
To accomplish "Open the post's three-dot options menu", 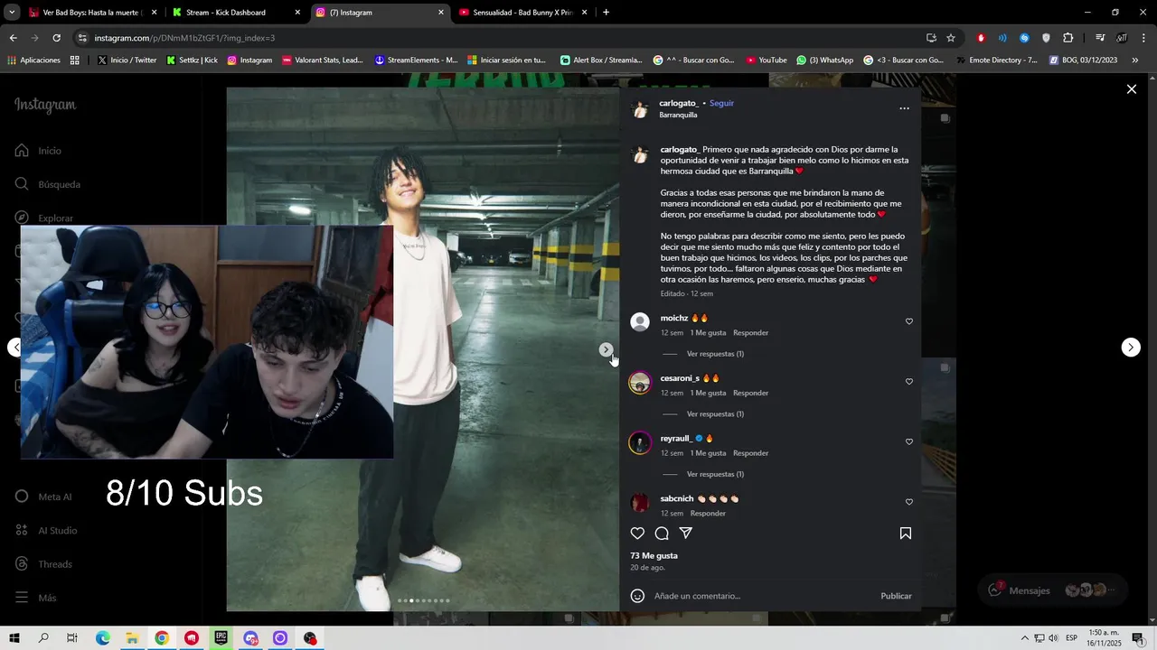I will tap(904, 108).
